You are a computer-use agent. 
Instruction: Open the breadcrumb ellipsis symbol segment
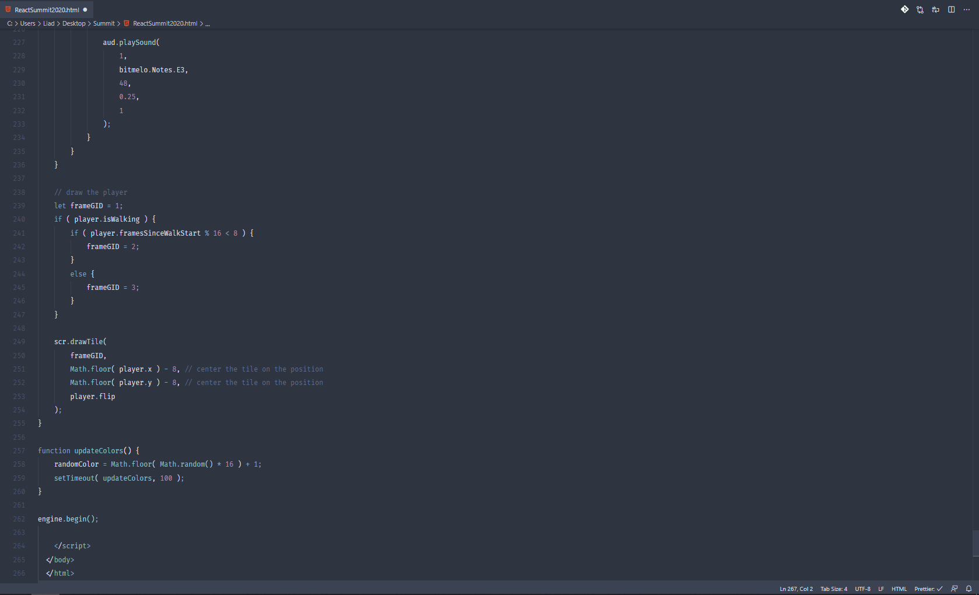tap(208, 24)
